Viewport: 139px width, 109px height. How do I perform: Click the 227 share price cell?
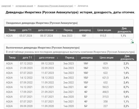105,106
